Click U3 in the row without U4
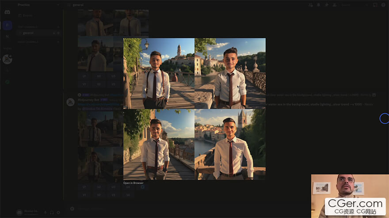 [113, 76]
